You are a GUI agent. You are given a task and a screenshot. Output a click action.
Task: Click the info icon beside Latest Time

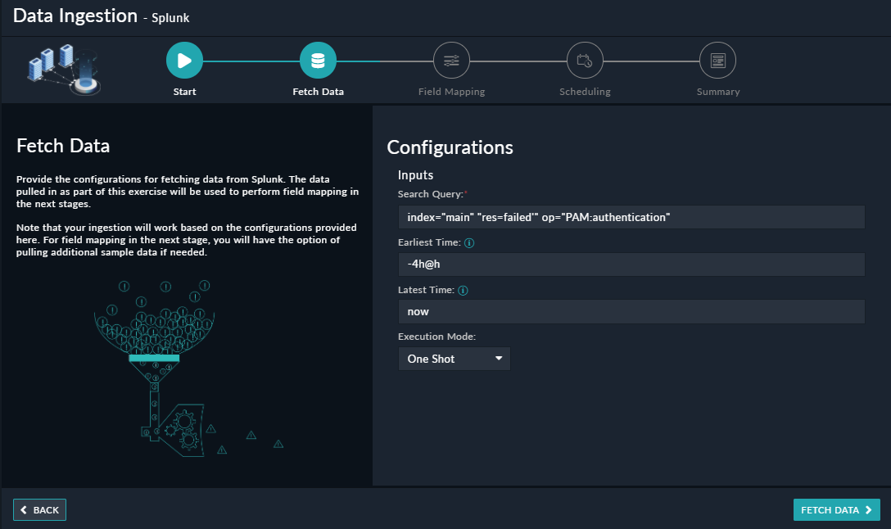click(463, 291)
